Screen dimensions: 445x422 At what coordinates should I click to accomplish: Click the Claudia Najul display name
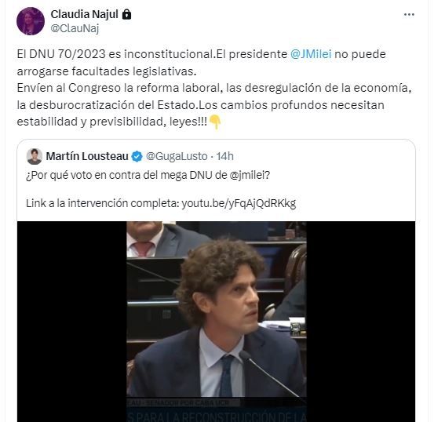click(84, 14)
